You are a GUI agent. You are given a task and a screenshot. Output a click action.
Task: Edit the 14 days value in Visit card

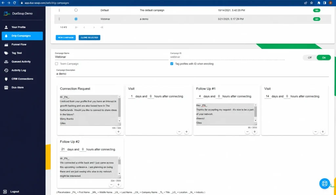(267, 96)
